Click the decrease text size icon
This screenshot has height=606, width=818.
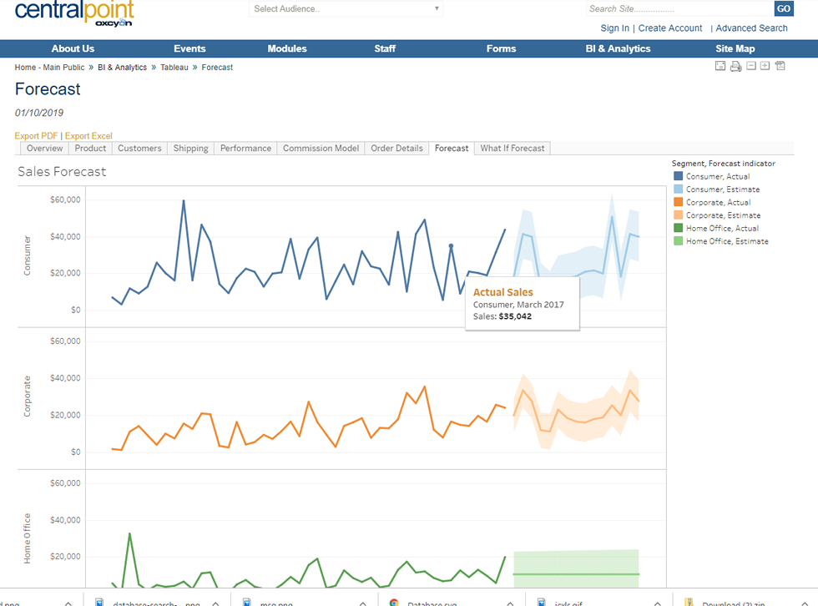point(751,67)
